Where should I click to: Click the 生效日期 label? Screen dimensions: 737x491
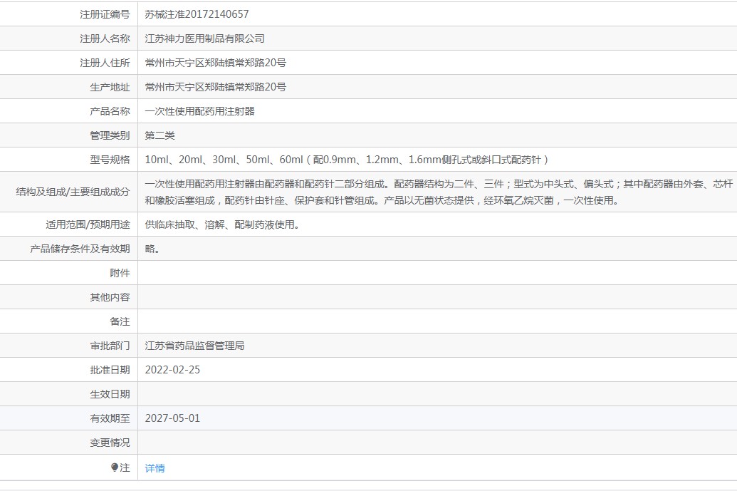coord(110,395)
